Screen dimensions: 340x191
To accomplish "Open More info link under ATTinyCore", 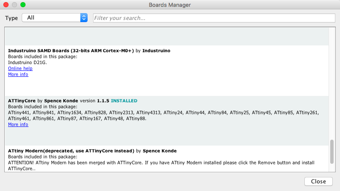I will tap(18, 124).
